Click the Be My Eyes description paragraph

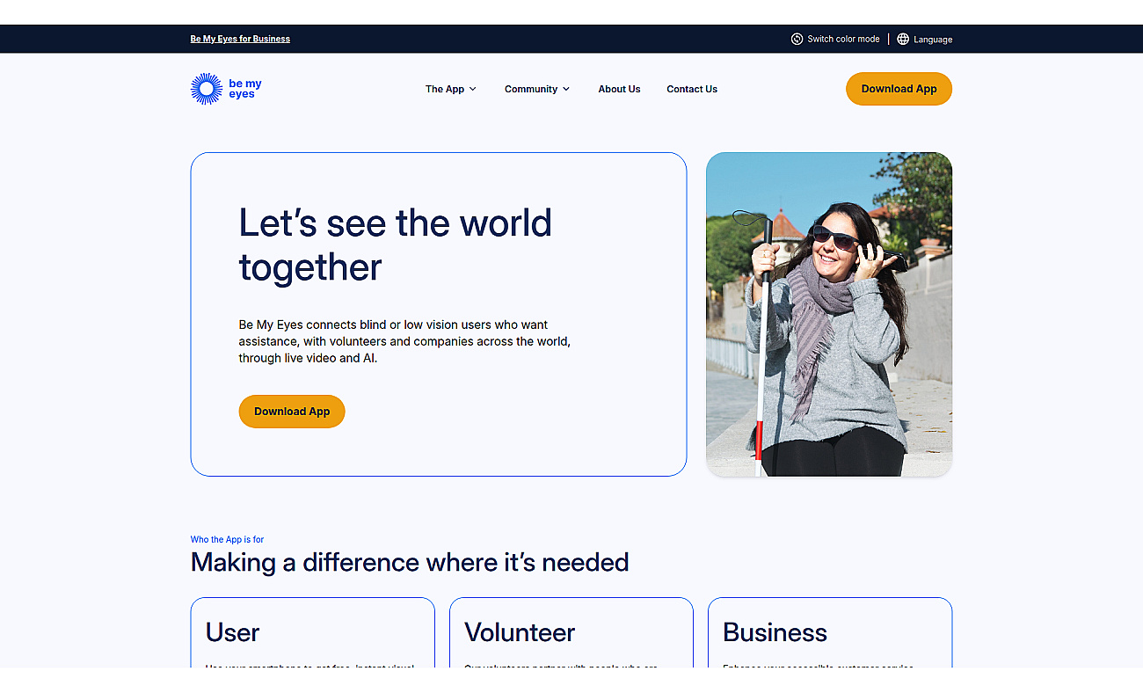[x=404, y=341]
